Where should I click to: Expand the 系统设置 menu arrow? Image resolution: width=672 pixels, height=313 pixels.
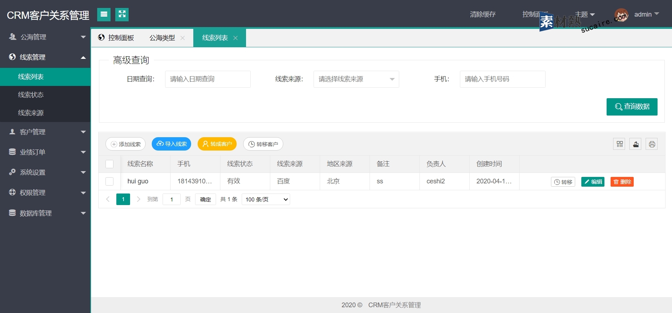[83, 173]
